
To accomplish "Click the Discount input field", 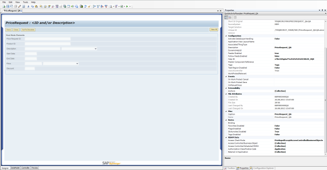I will tap(30, 69).
